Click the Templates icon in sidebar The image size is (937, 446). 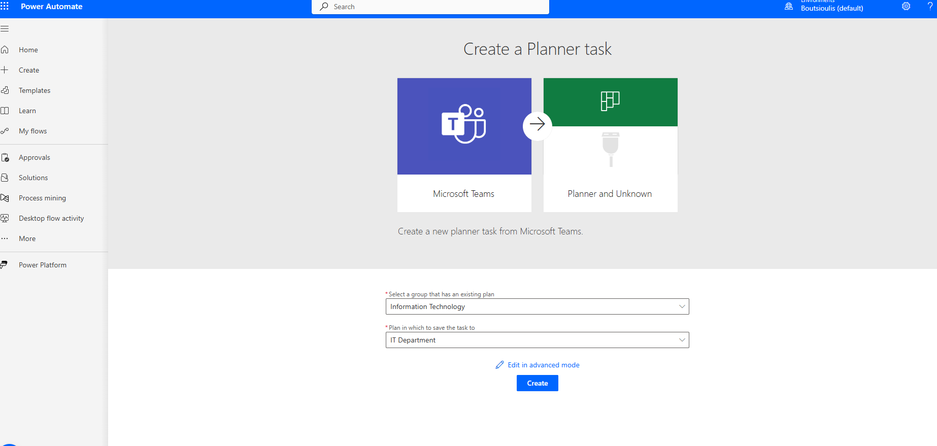[x=5, y=90]
